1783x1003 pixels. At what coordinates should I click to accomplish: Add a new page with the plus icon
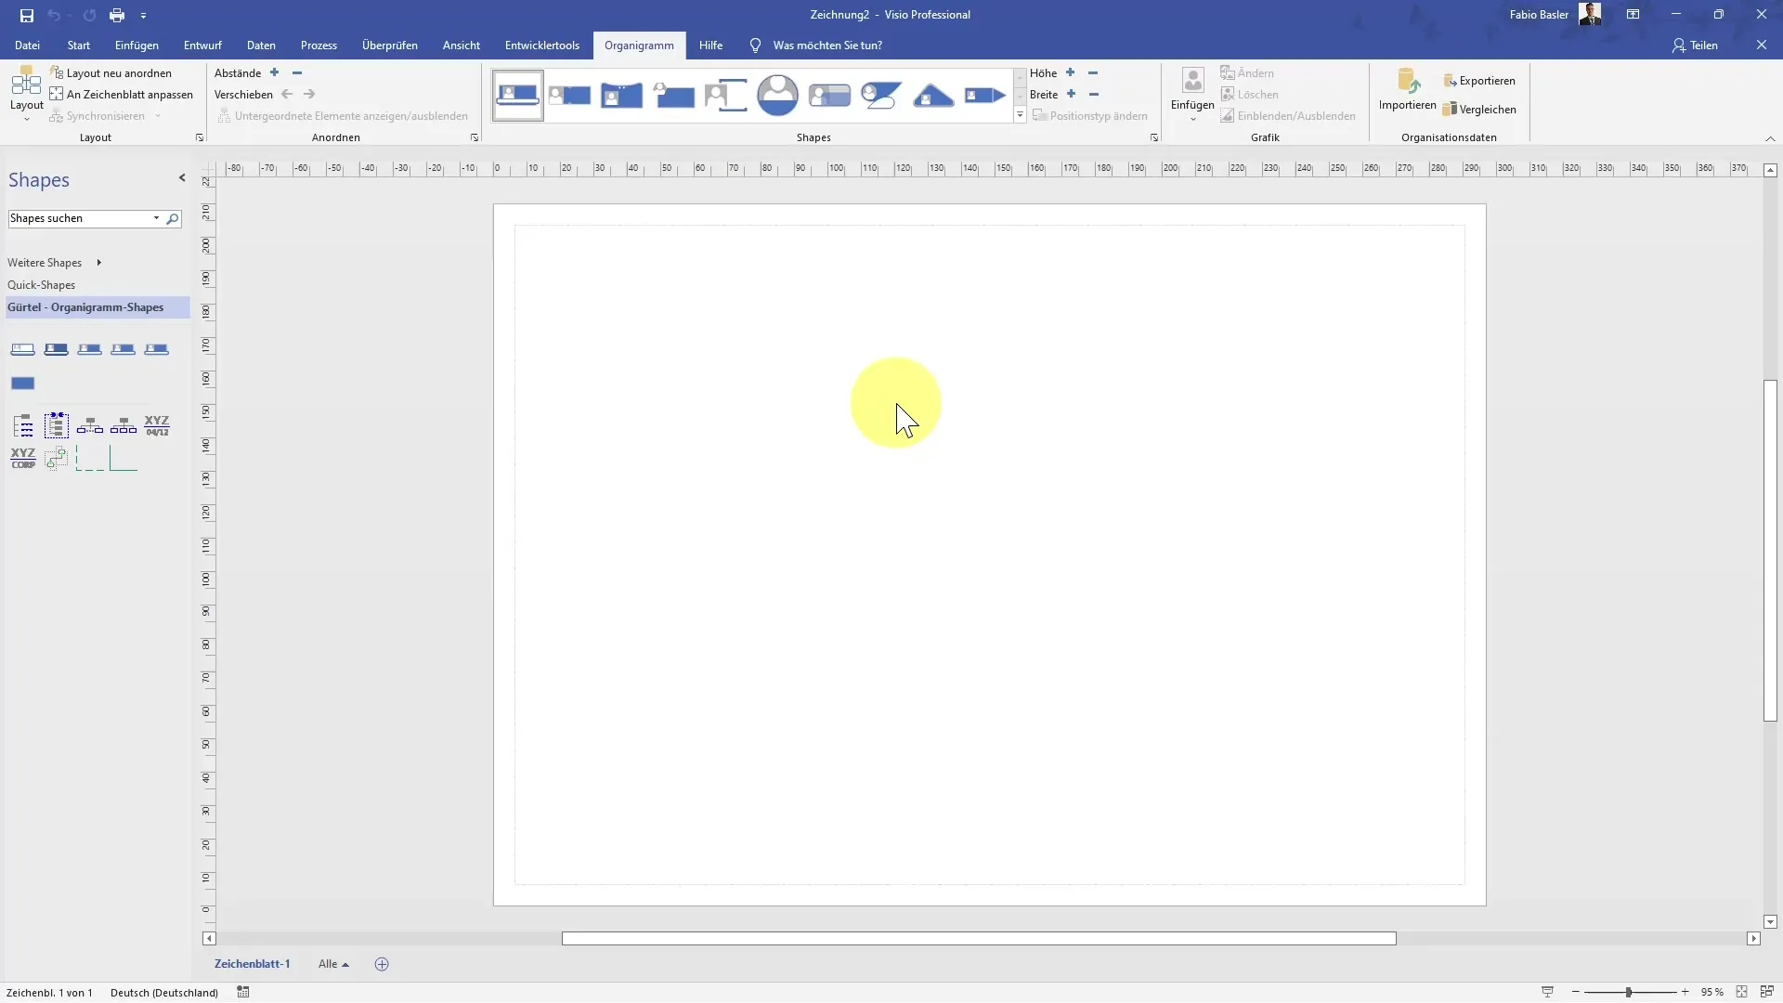382,964
